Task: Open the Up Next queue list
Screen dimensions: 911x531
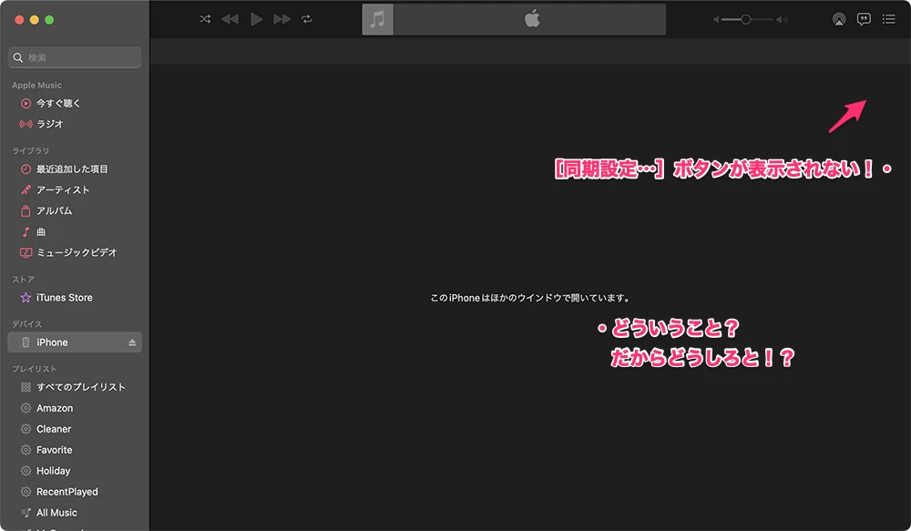Action: point(888,19)
